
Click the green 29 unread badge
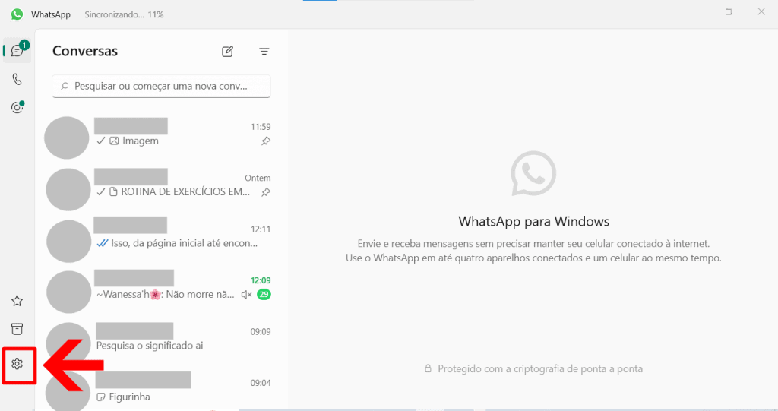pyautogui.click(x=264, y=294)
